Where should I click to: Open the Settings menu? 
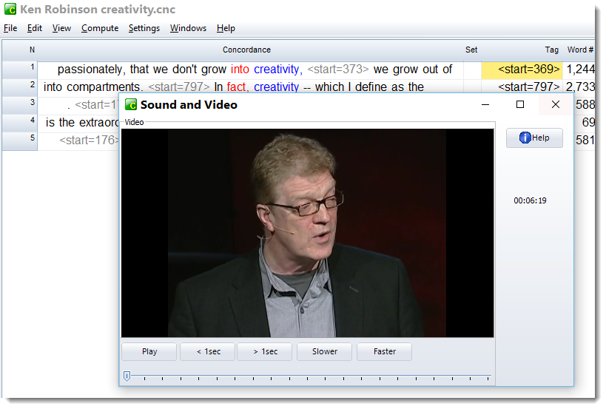click(x=144, y=28)
